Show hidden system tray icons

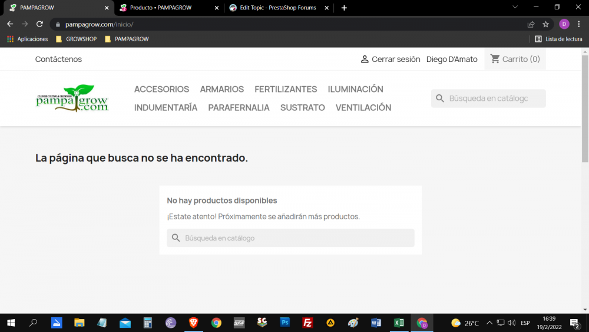click(489, 323)
